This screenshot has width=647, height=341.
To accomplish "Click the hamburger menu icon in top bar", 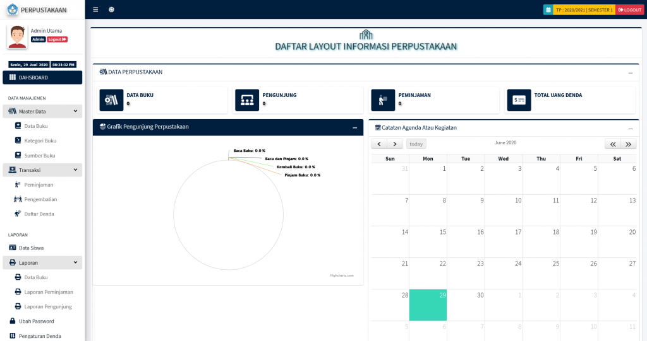I will pyautogui.click(x=95, y=9).
